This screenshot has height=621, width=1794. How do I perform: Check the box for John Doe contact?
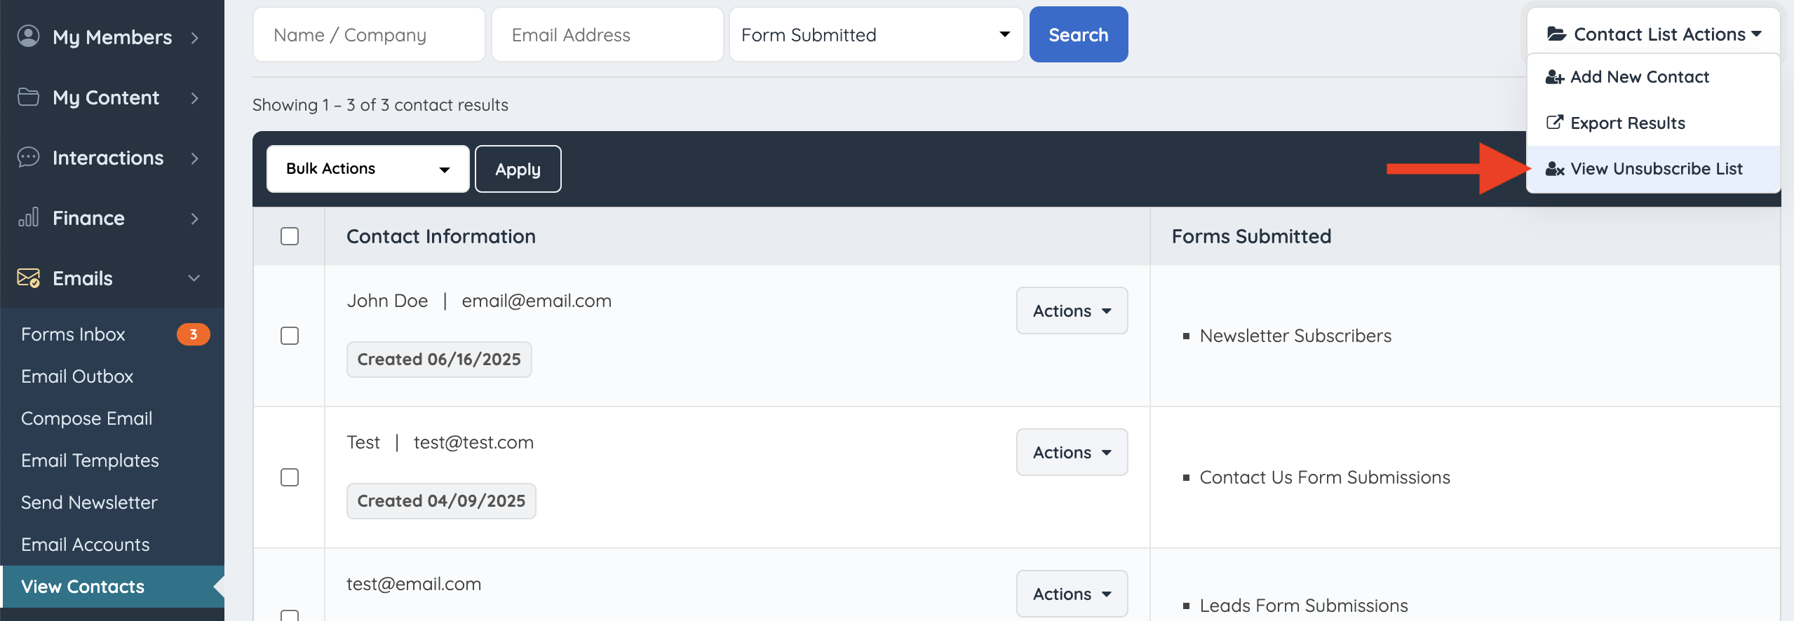click(290, 336)
